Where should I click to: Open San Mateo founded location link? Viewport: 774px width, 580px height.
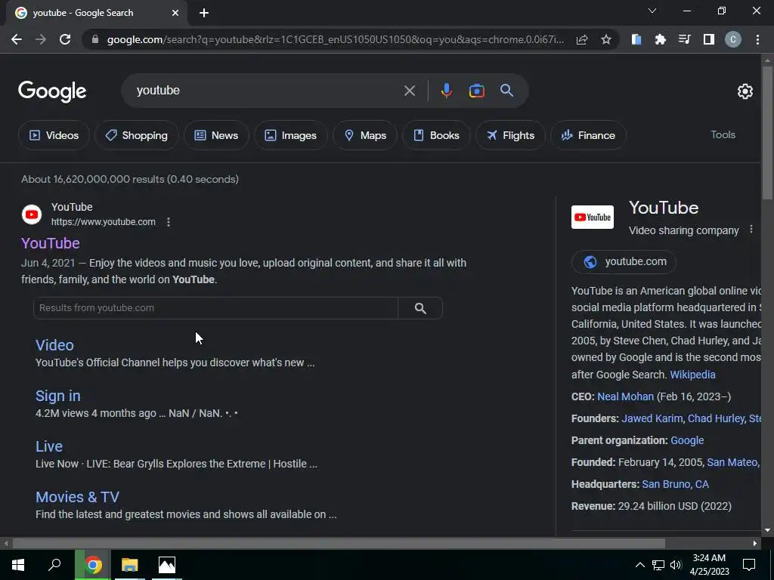[732, 463]
